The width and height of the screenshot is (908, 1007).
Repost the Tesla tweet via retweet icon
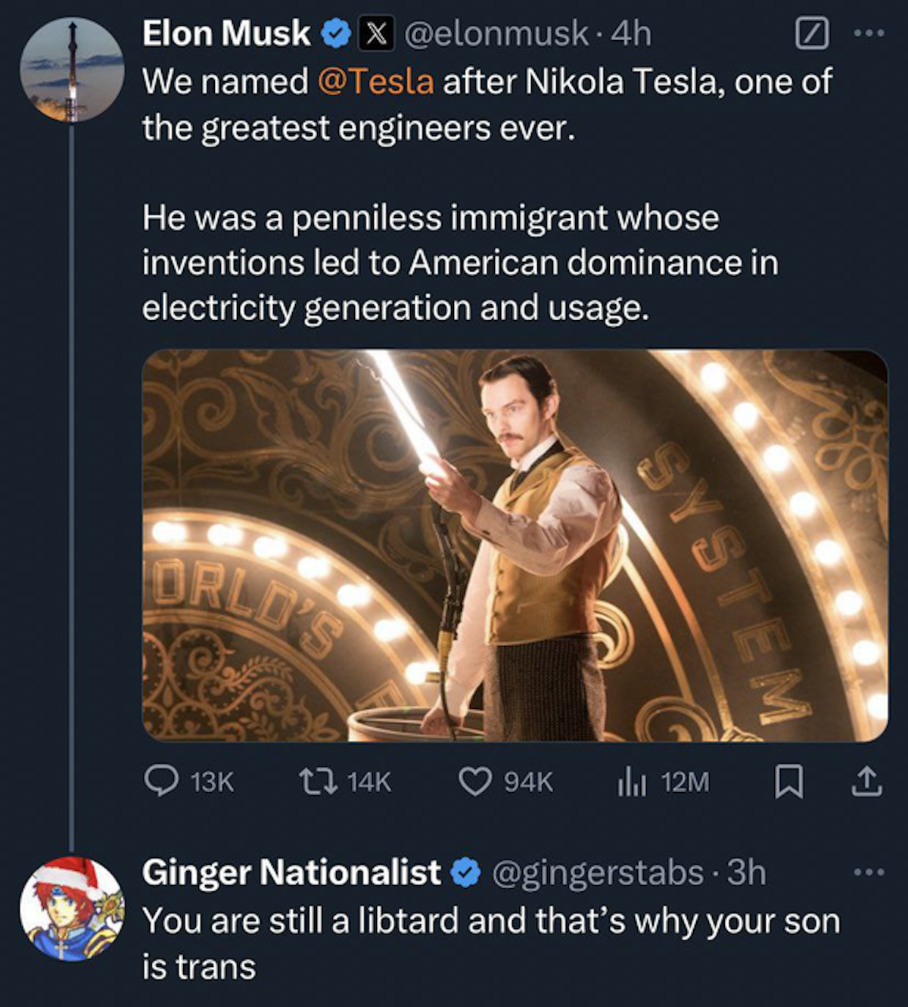coord(310,782)
